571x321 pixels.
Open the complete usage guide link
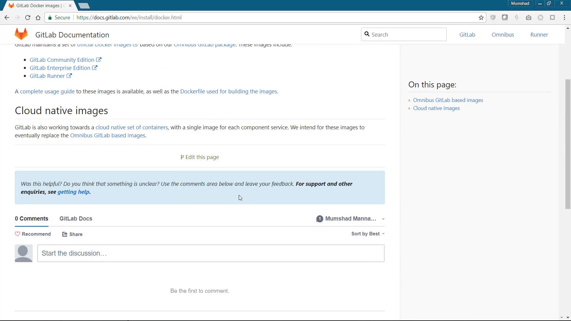[47, 91]
